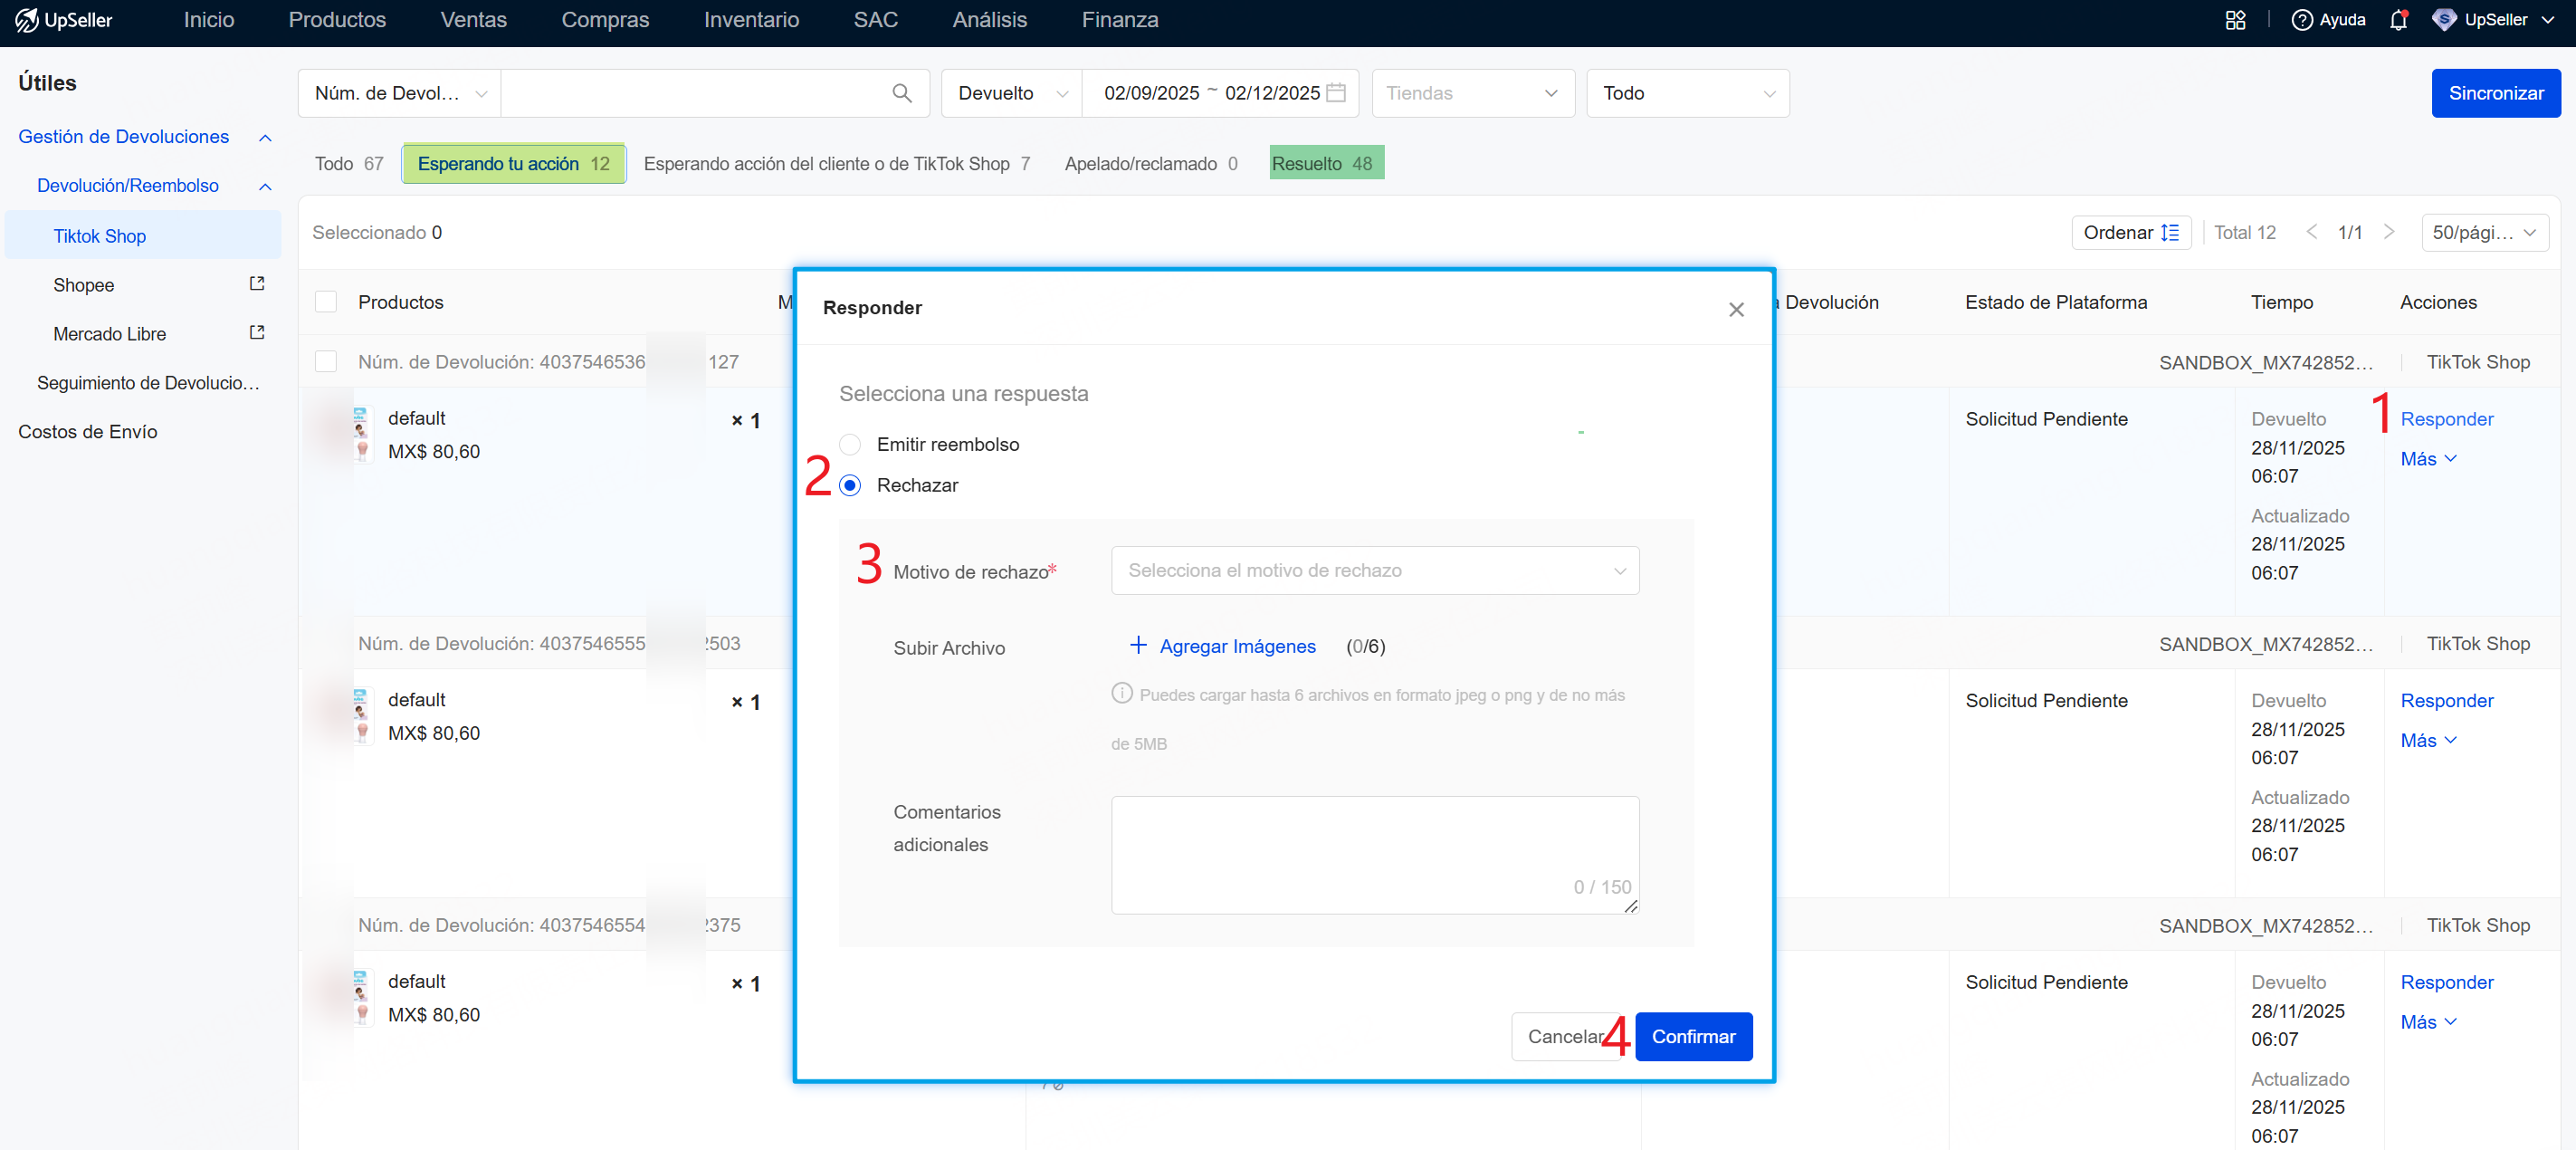Expand the Tiendas store dropdown
Image resolution: width=2576 pixels, height=1150 pixels.
[1472, 93]
